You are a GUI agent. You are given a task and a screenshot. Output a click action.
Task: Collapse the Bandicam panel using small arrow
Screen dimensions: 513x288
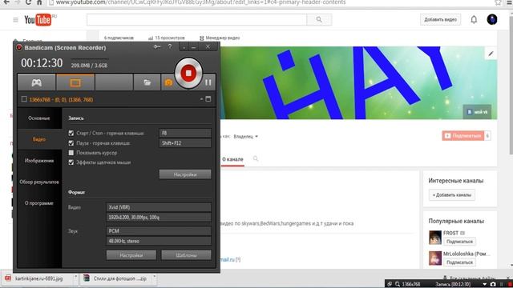pyautogui.click(x=201, y=99)
